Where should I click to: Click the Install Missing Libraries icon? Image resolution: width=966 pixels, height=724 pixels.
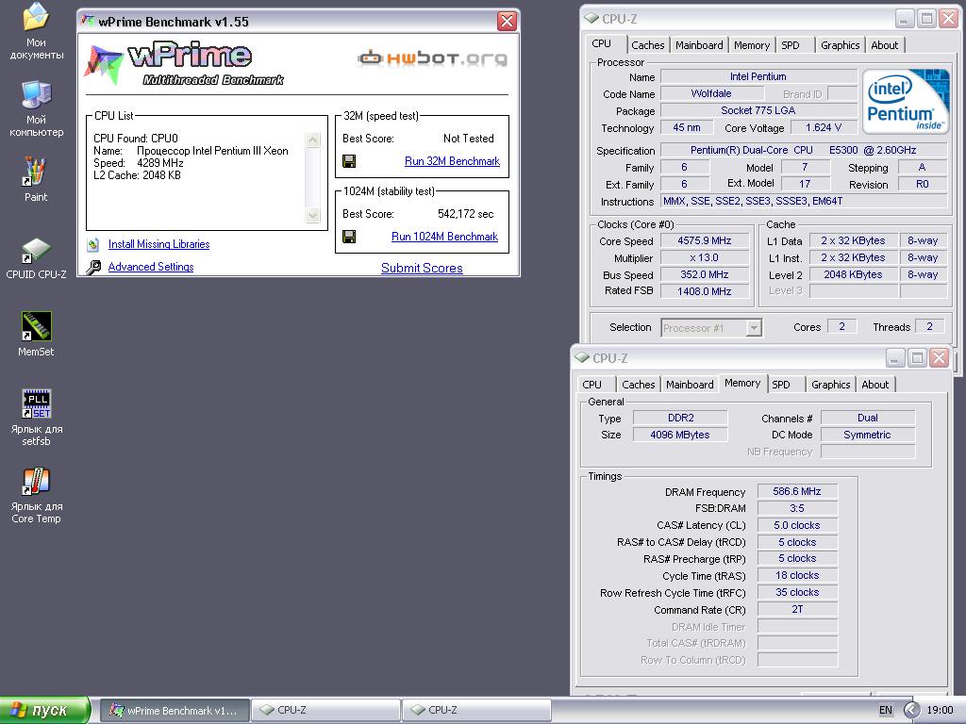(x=93, y=245)
